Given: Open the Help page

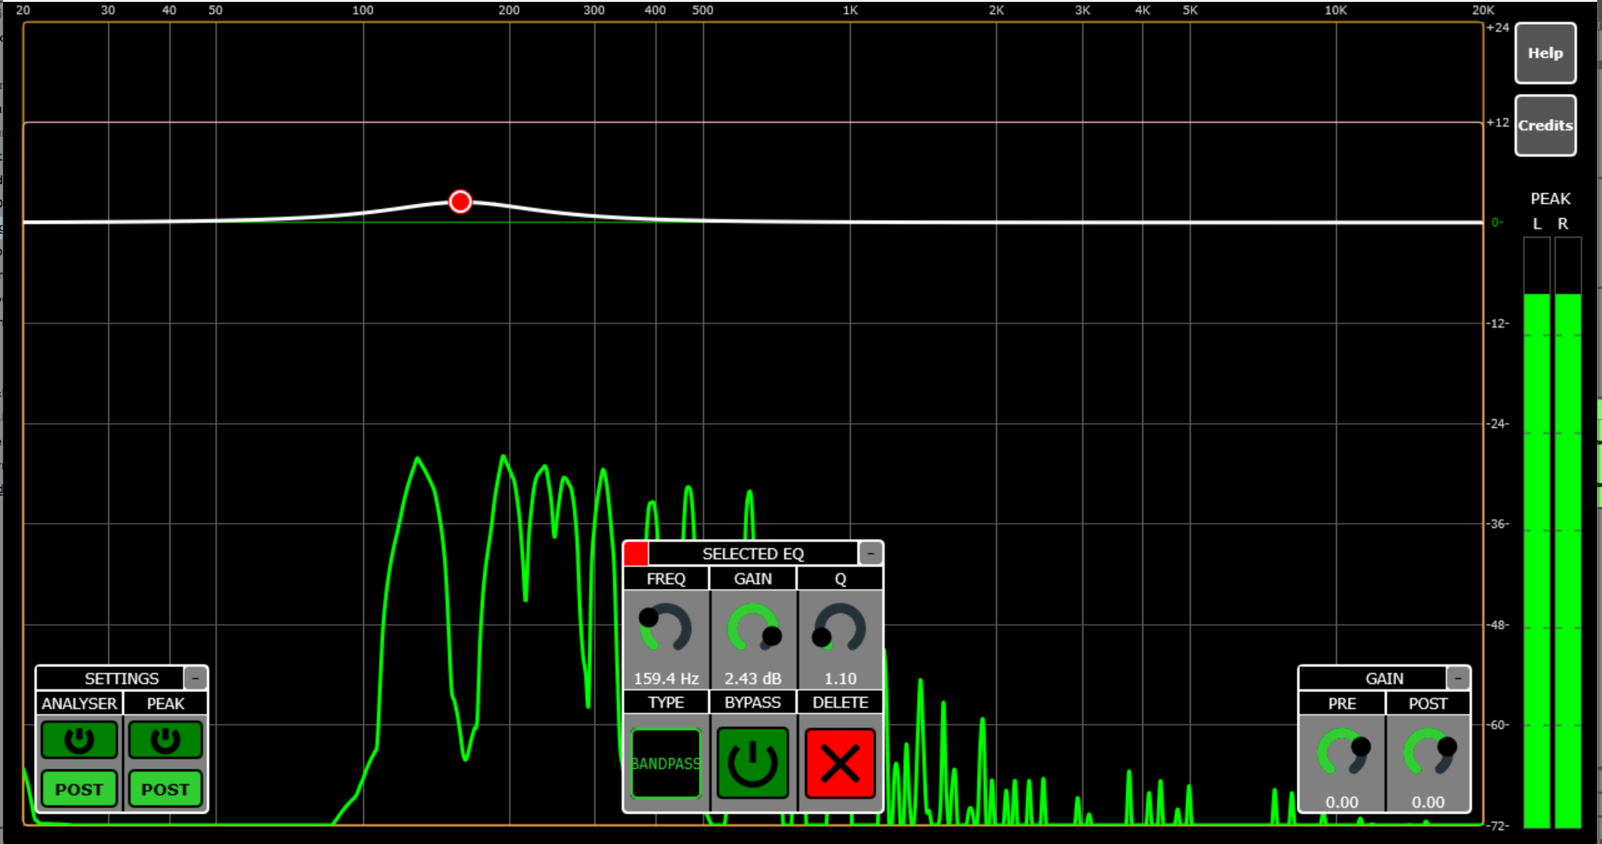Looking at the screenshot, I should (1545, 53).
